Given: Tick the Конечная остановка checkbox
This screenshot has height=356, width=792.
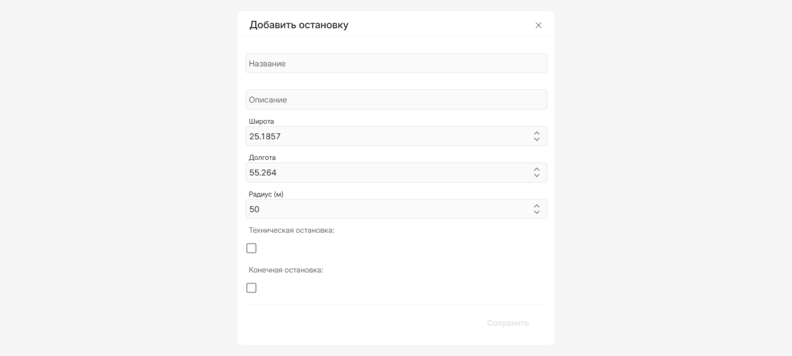Looking at the screenshot, I should [x=251, y=288].
